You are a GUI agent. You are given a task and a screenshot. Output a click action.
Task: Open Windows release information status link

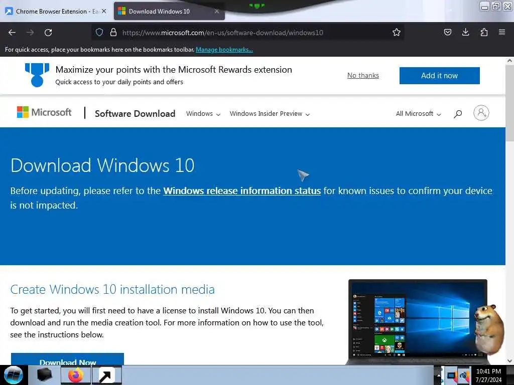click(x=242, y=190)
